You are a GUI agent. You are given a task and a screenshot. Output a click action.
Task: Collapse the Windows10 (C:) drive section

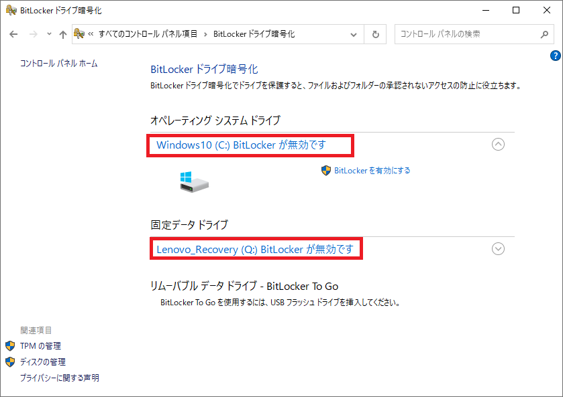click(498, 145)
